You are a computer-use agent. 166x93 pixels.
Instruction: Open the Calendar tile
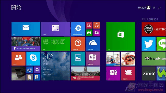point(56,29)
